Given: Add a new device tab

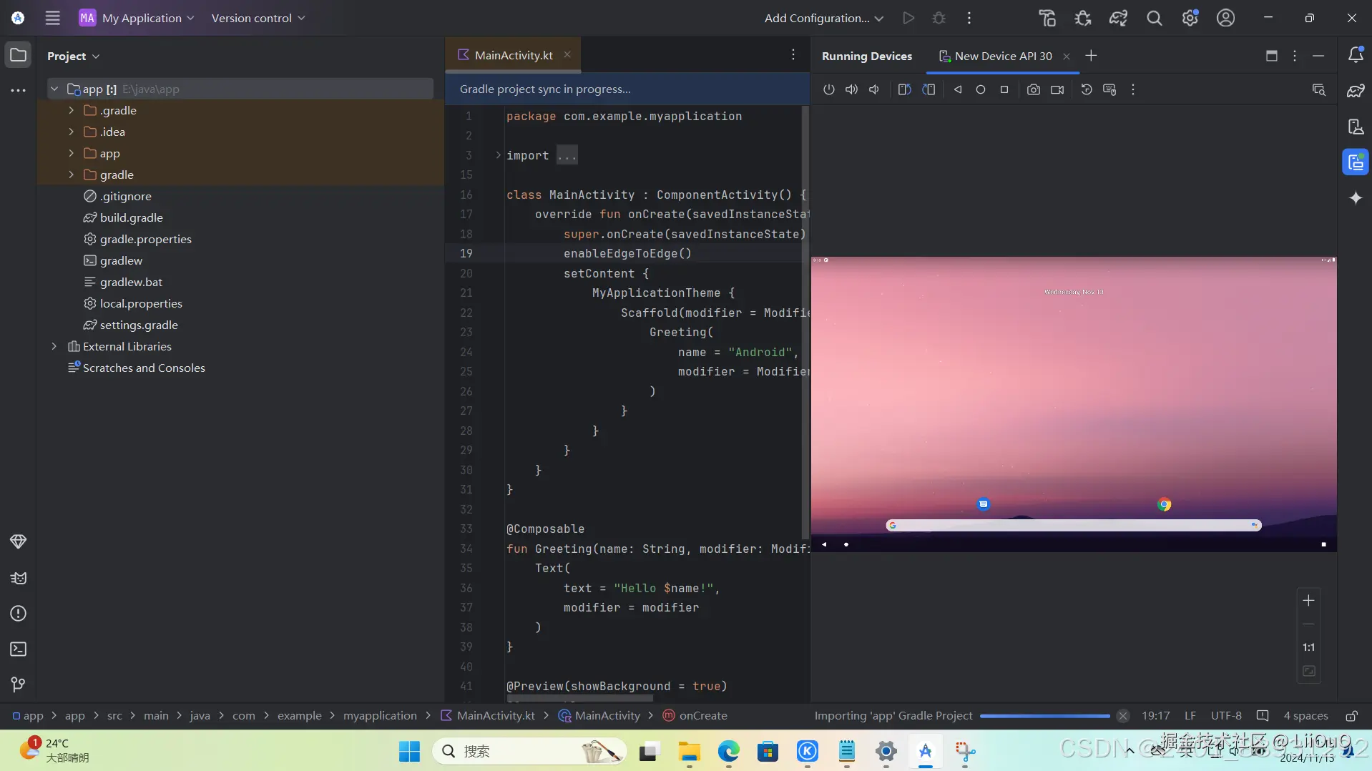Looking at the screenshot, I should (1091, 56).
